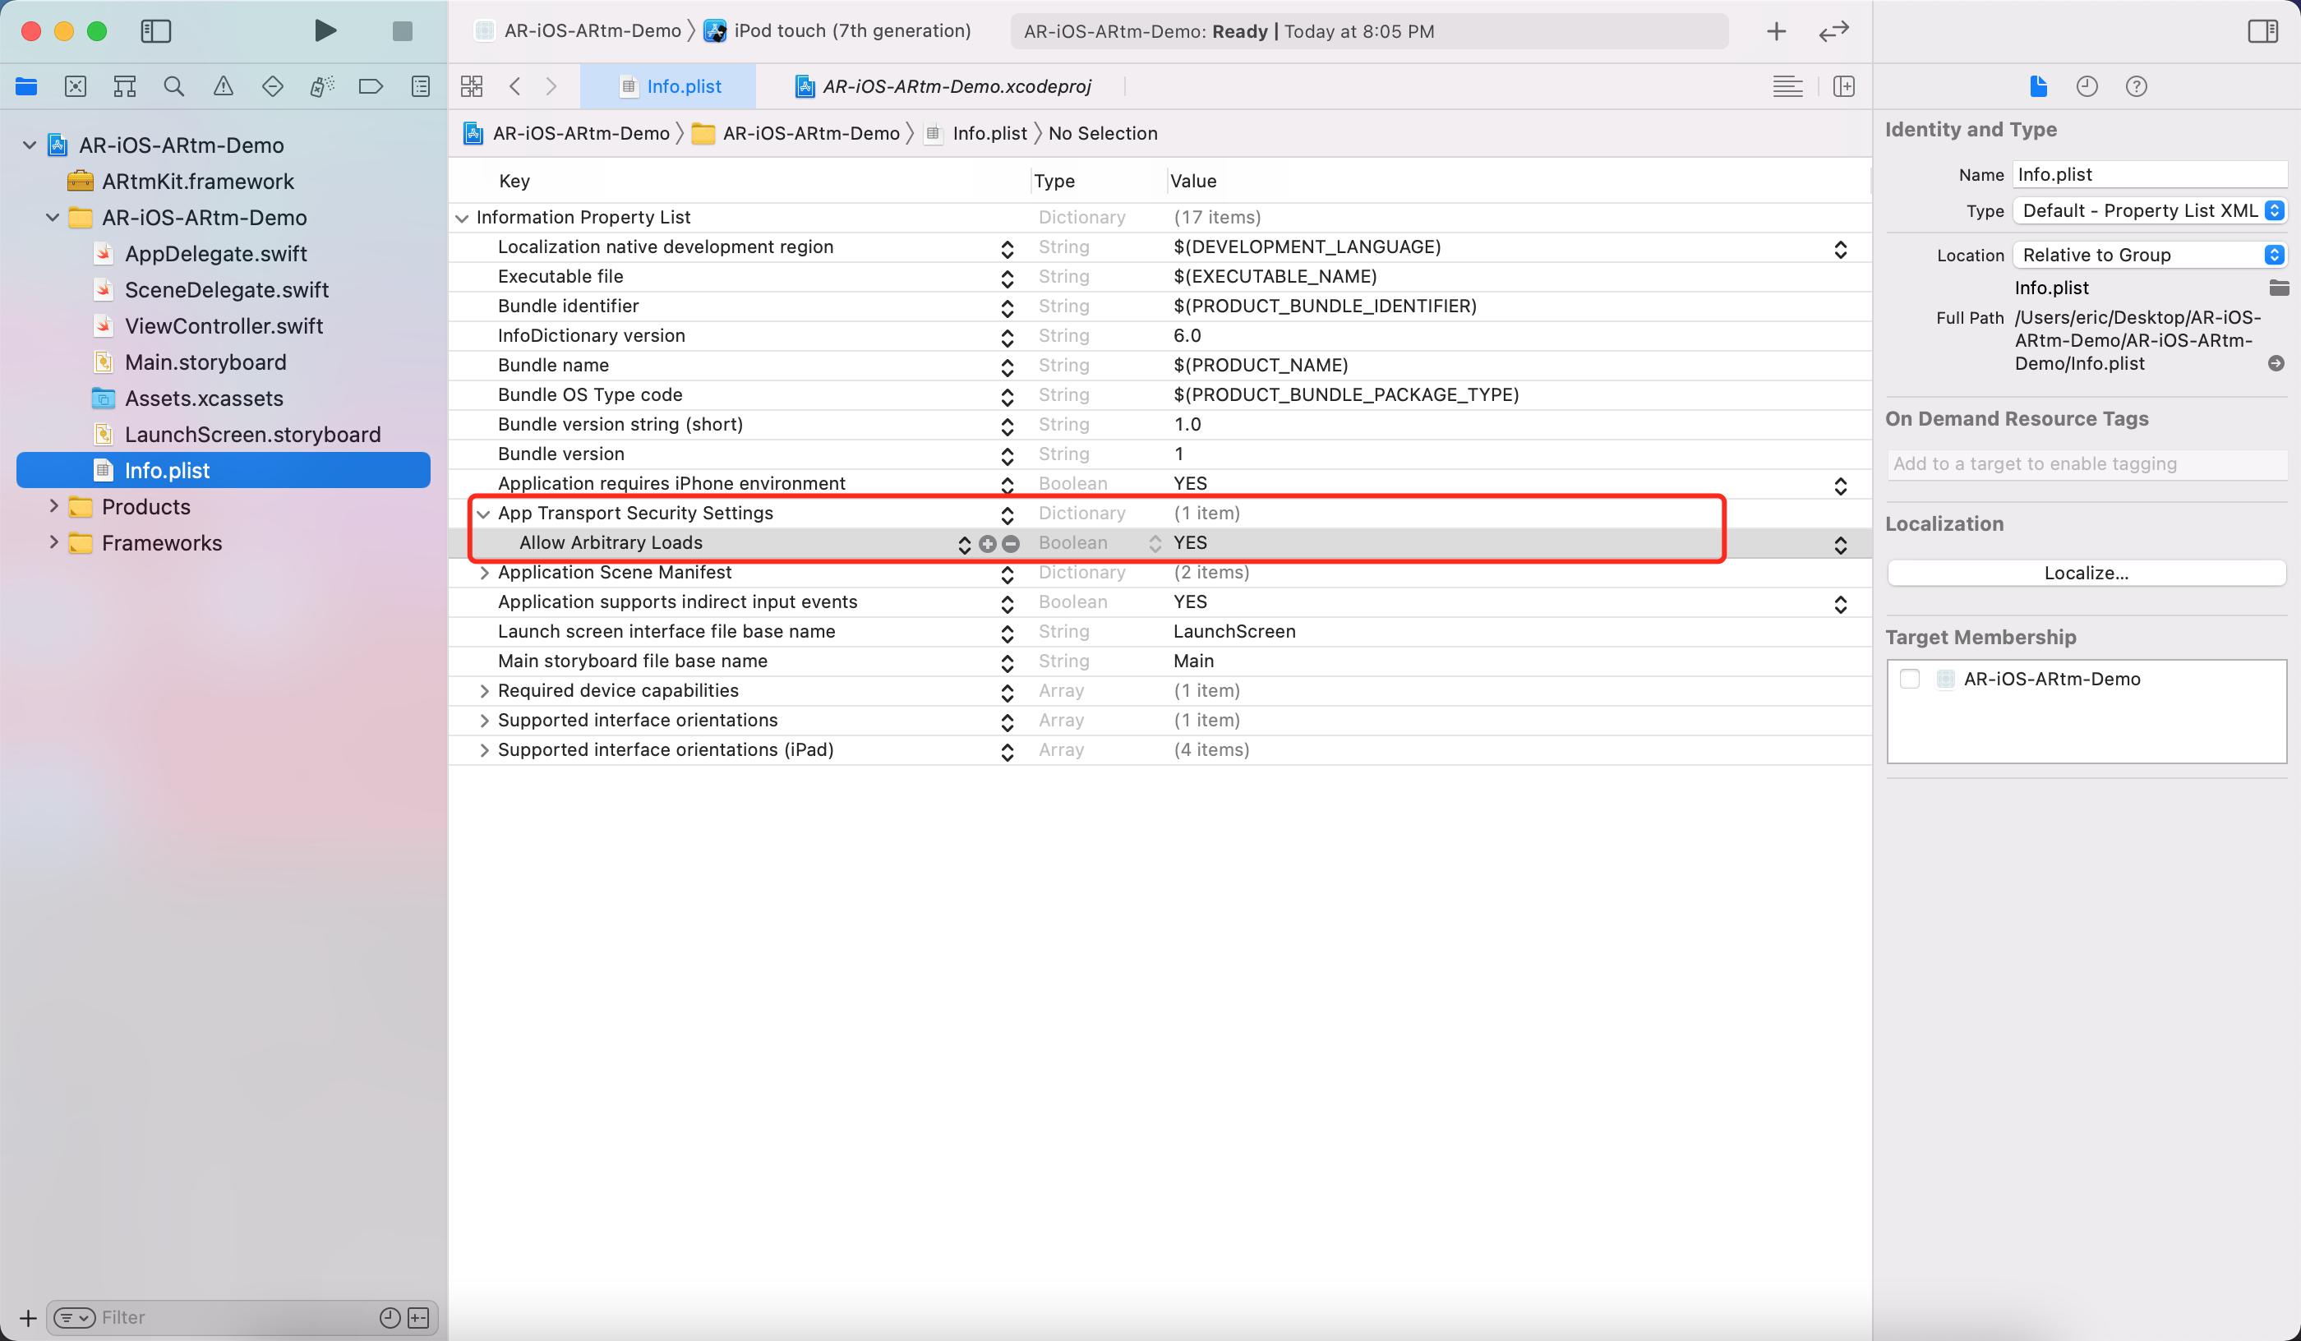Open the issue navigator warning icon
The image size is (2301, 1341).
click(x=223, y=87)
